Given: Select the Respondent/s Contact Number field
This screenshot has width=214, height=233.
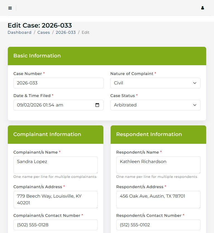Looking at the screenshot, I should [158, 225].
